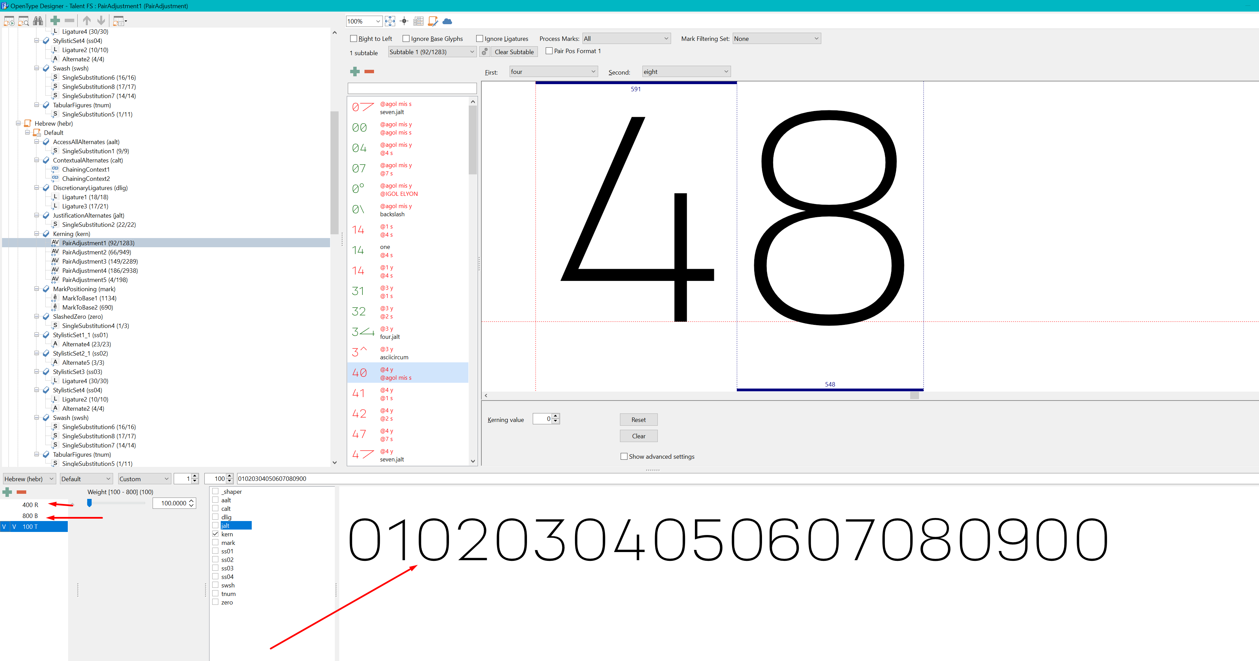This screenshot has width=1259, height=661.
Task: Click the Clear Subtable button
Action: 514,52
